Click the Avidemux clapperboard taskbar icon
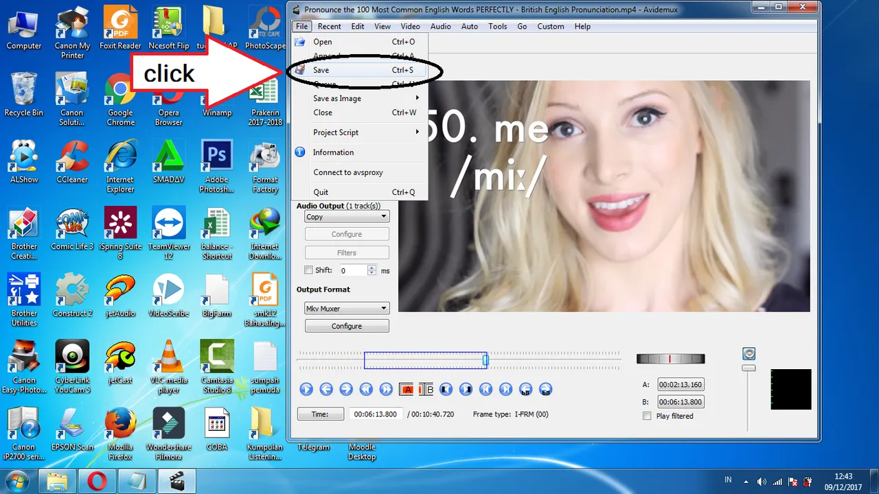The width and height of the screenshot is (879, 494). click(x=177, y=480)
